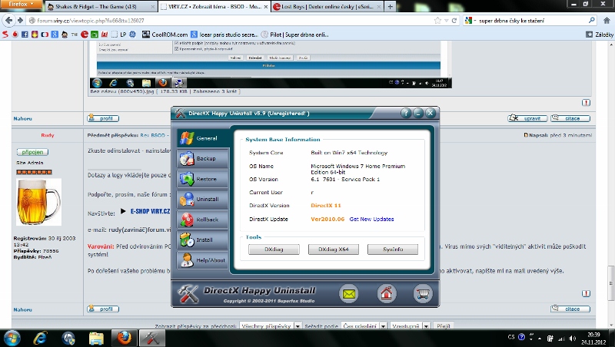This screenshot has width=615, height=347.
Task: Click the search field with super drbna text
Action: (531, 21)
